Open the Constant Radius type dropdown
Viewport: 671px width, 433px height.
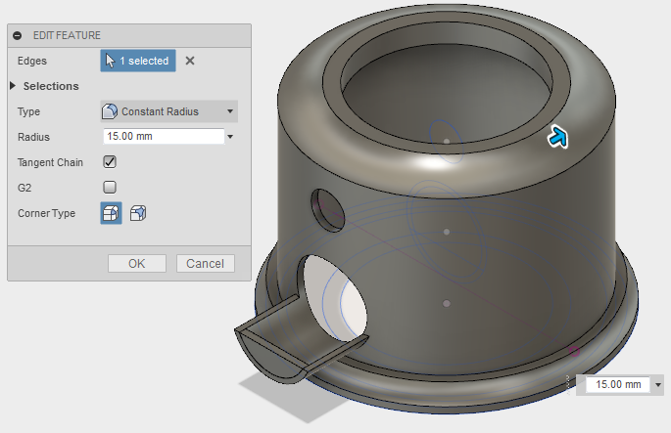click(x=169, y=111)
